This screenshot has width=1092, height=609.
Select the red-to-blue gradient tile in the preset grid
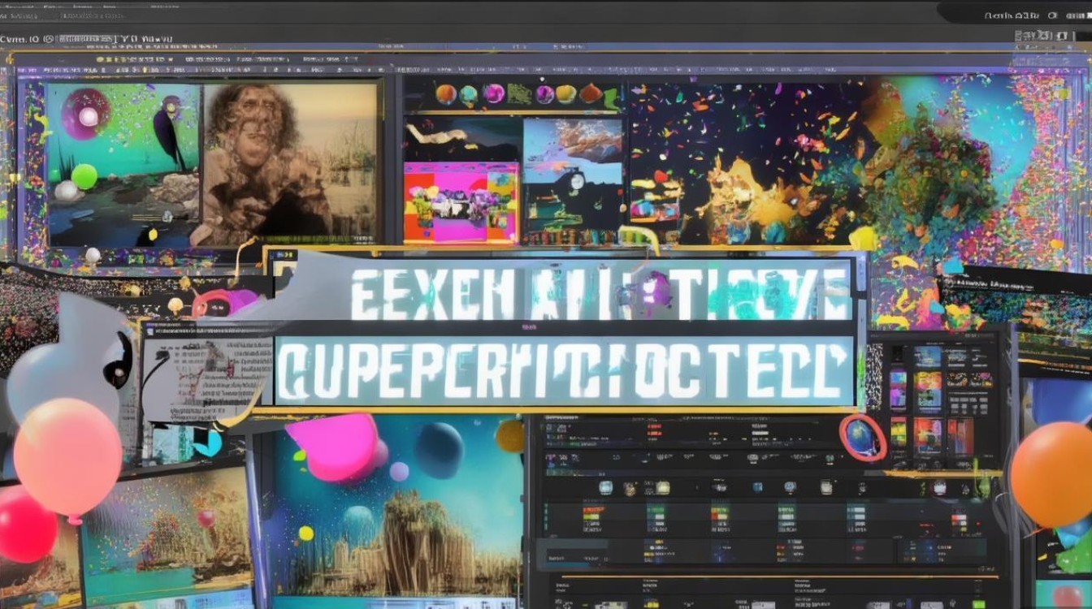[960, 437]
